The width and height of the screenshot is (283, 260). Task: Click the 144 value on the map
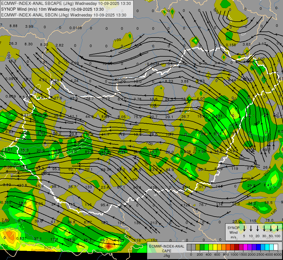[x=219, y=186]
